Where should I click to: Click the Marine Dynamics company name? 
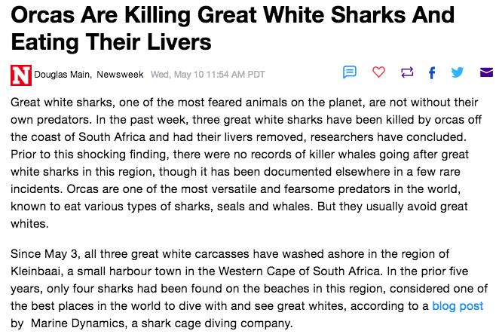[78, 323]
